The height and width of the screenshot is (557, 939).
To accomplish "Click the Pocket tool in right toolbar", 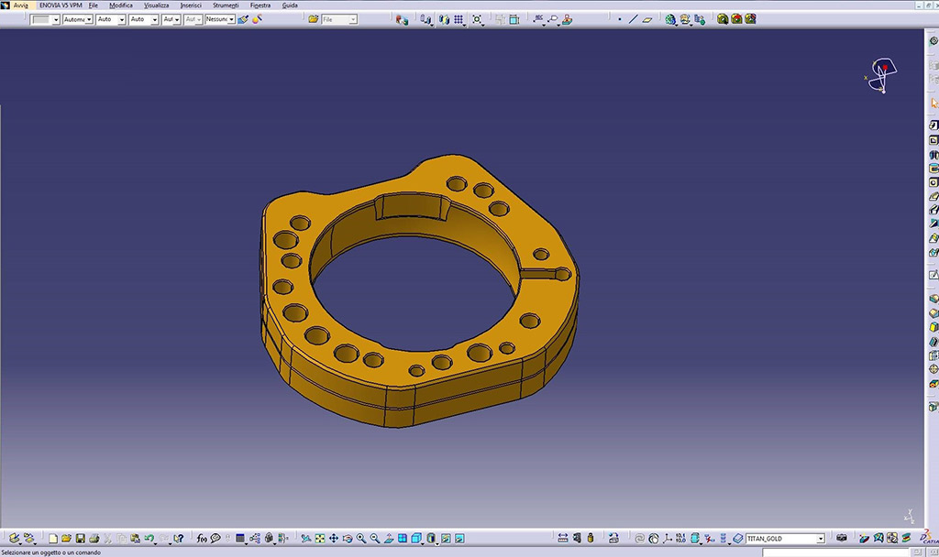I will [933, 140].
